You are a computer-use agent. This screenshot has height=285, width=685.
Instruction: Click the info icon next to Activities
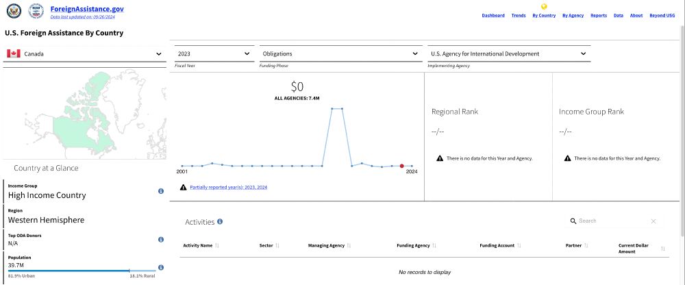pos(220,221)
